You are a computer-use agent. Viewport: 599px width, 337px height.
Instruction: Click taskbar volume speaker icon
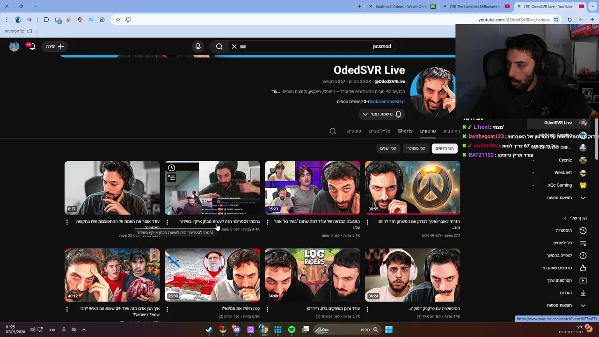point(32,330)
